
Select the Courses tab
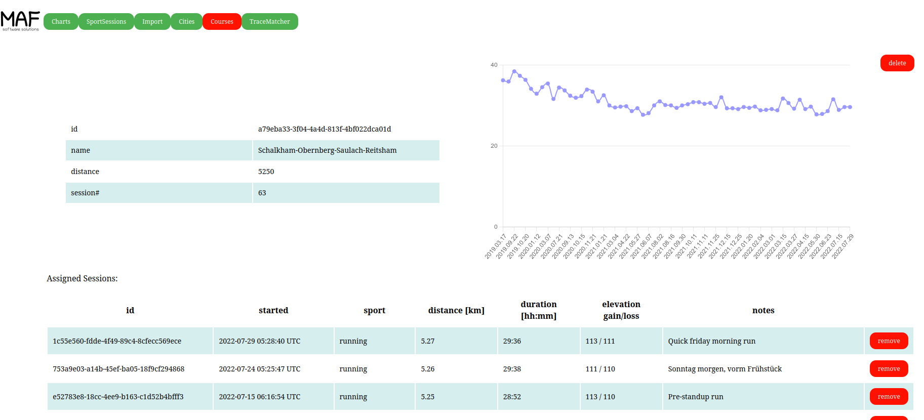(x=222, y=21)
